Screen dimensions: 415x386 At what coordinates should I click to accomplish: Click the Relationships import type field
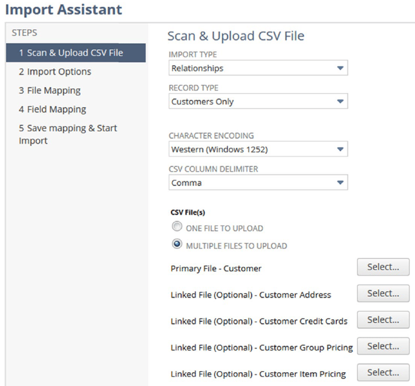point(258,68)
